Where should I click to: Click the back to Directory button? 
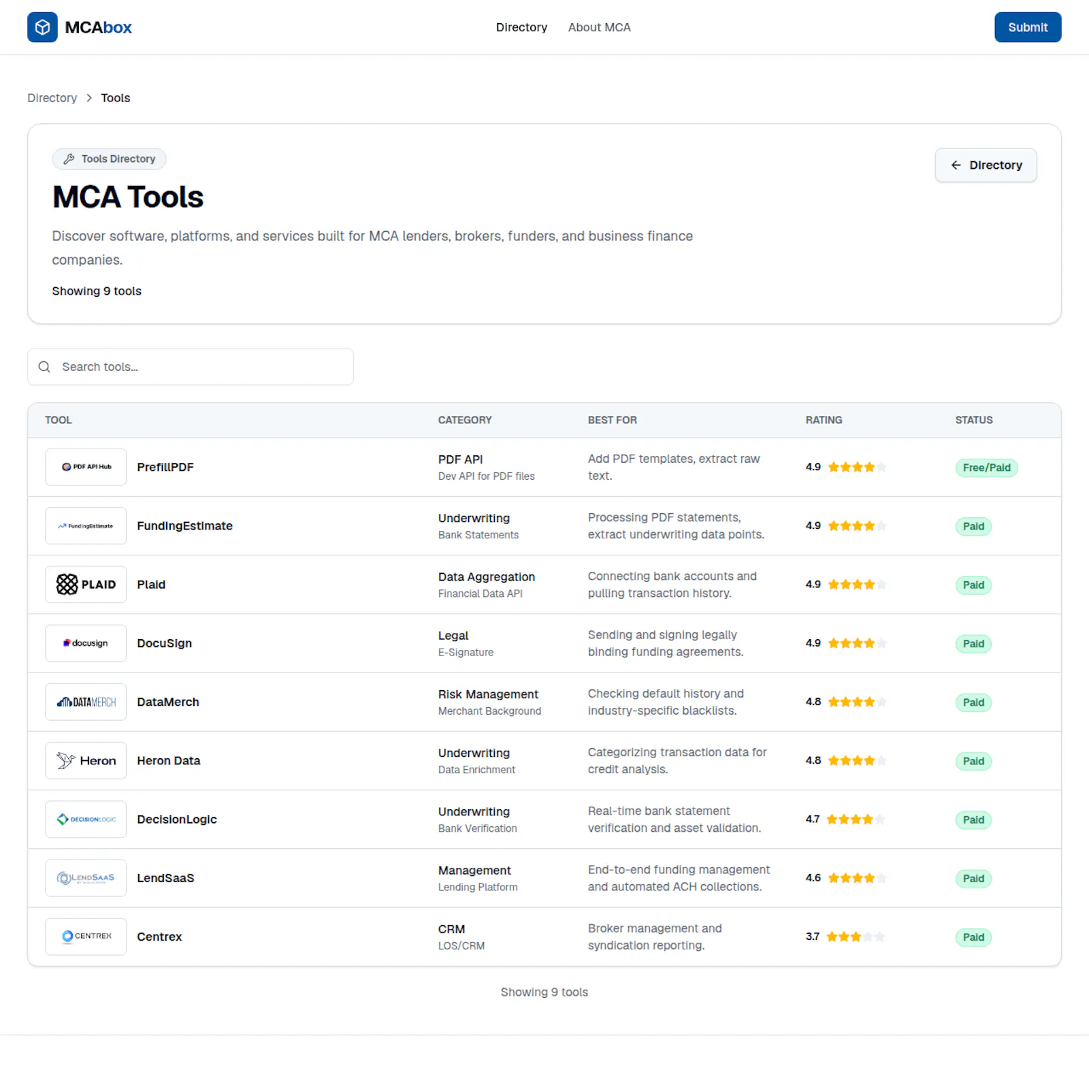click(986, 165)
